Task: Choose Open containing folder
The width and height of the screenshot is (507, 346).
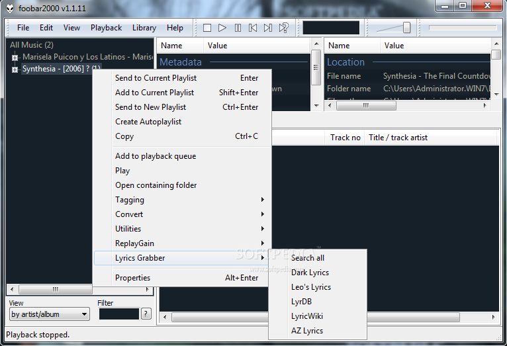Action: [183, 185]
